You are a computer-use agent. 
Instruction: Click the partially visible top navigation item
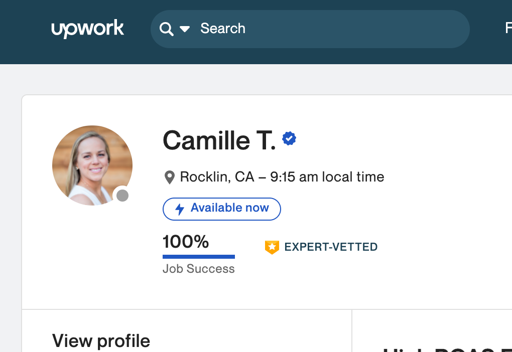pyautogui.click(x=508, y=29)
